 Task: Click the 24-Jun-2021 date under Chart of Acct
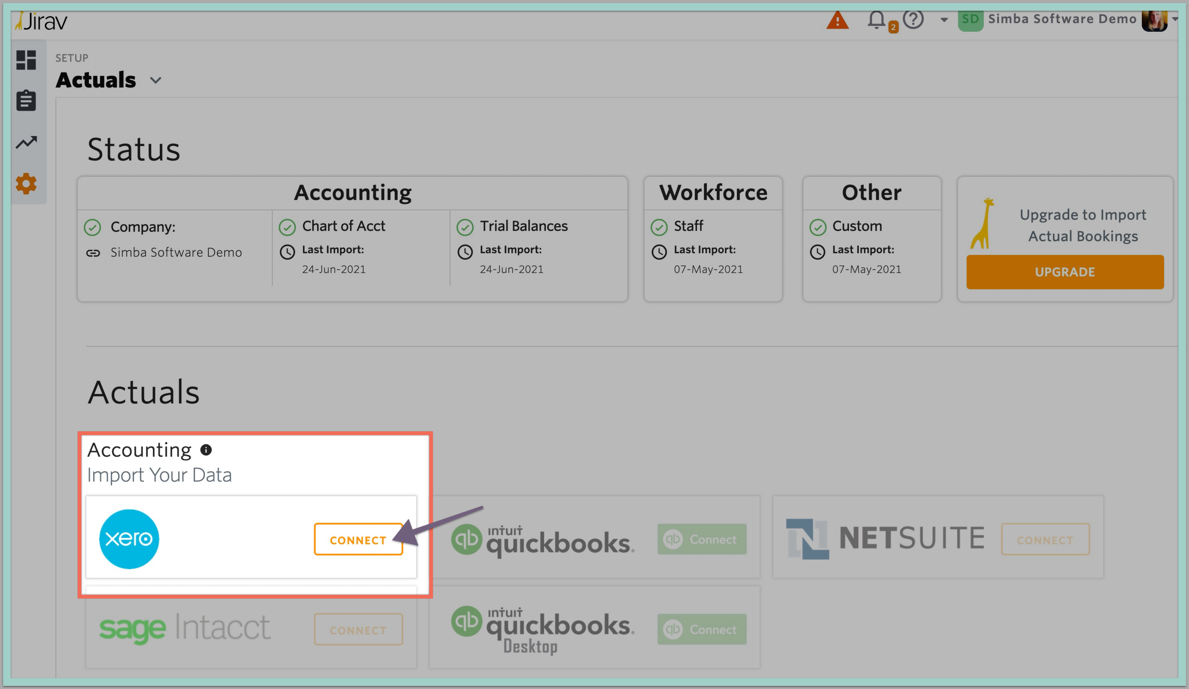click(x=334, y=269)
